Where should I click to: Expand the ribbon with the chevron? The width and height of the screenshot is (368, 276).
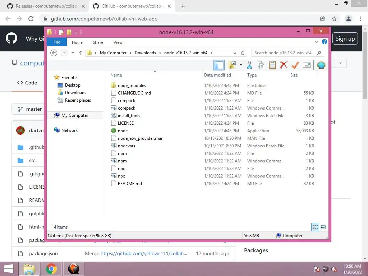pos(316,42)
